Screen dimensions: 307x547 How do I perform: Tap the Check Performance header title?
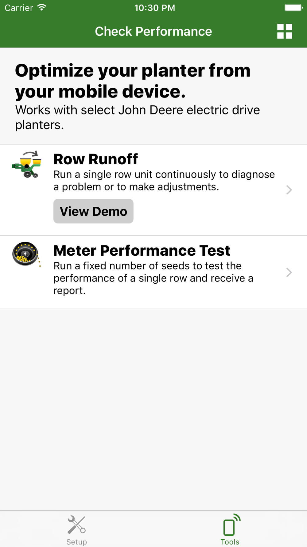pos(153,31)
